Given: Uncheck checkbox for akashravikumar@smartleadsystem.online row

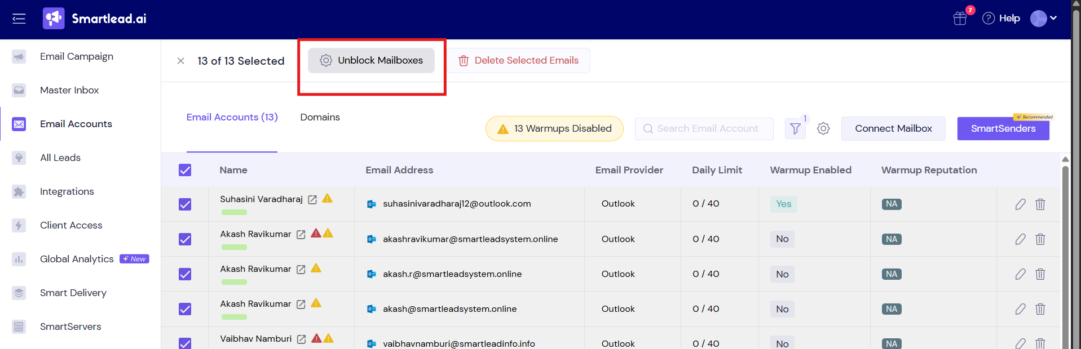Looking at the screenshot, I should pyautogui.click(x=185, y=239).
